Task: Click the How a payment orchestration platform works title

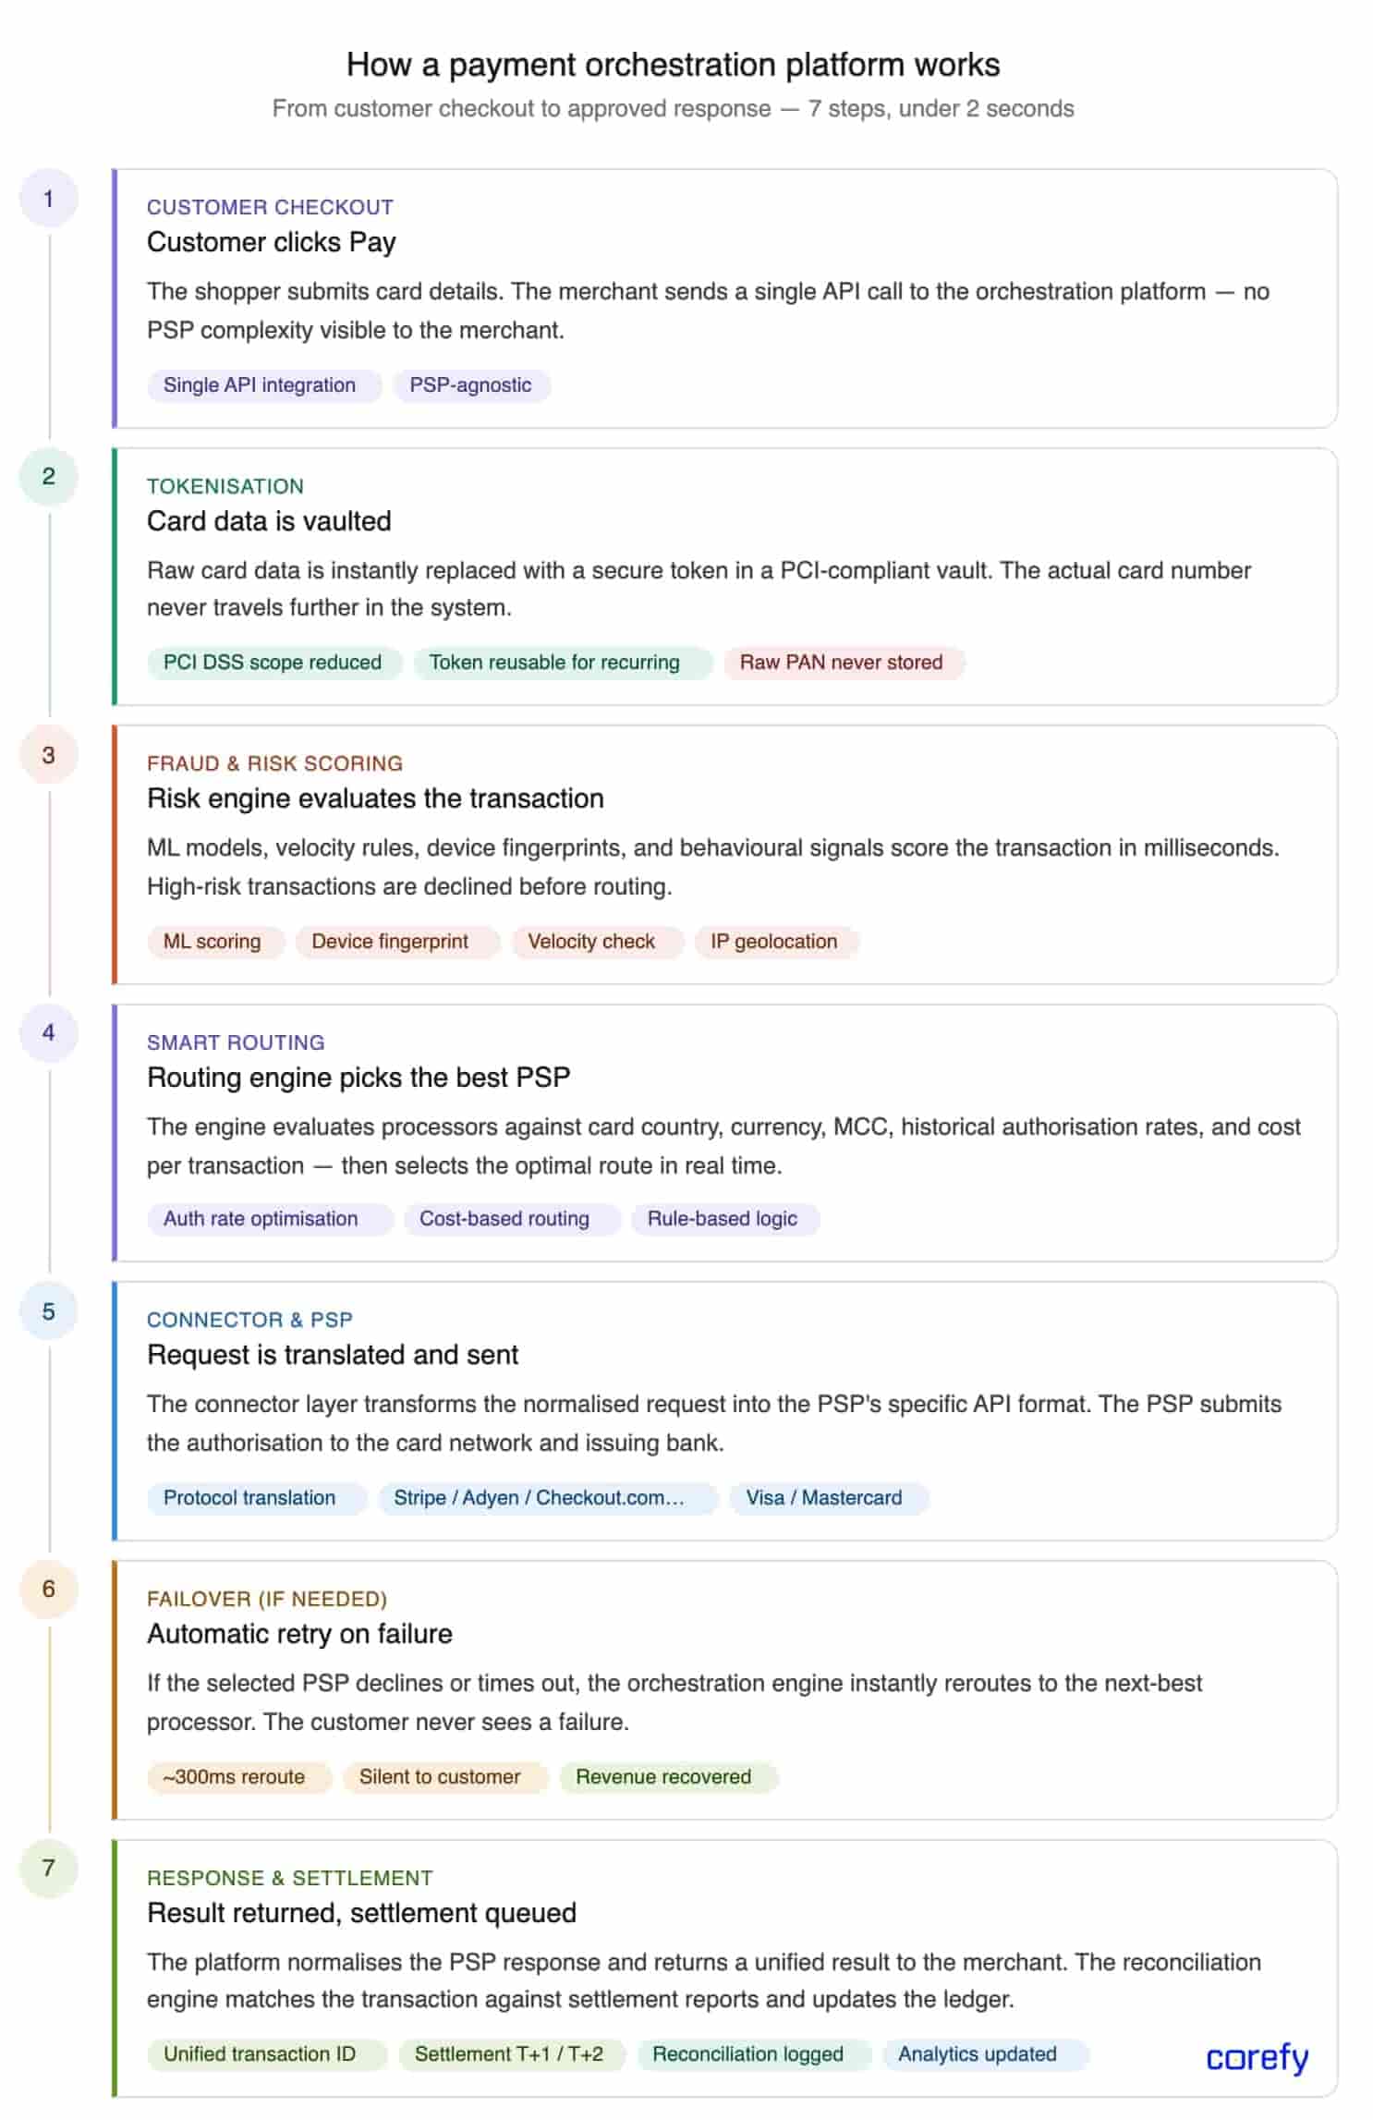Action: pos(673,65)
